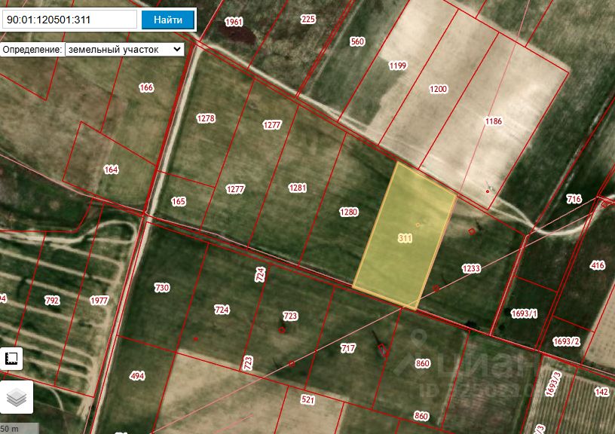Click parcel label 164
The image size is (615, 434).
[111, 170]
